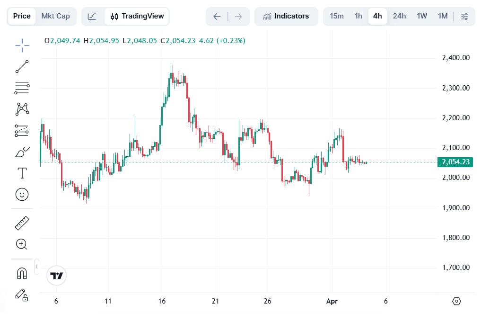Image resolution: width=481 pixels, height=322 pixels.
Task: Activate the Text annotation tool
Action: 22,173
